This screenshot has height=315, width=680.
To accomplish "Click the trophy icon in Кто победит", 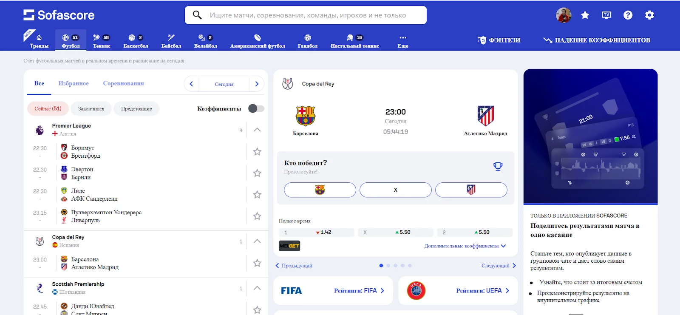I will 498,167.
